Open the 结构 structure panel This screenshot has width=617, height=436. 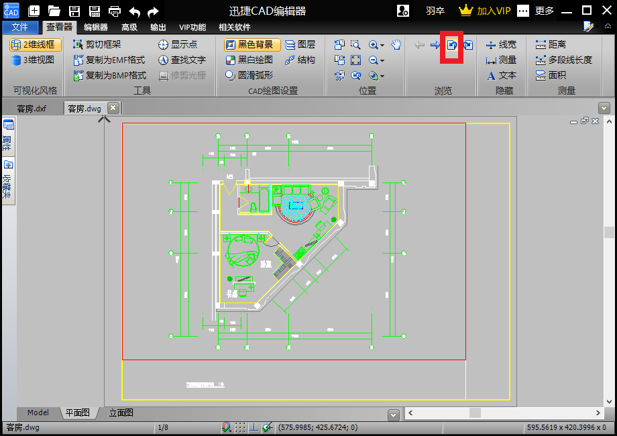coord(300,60)
